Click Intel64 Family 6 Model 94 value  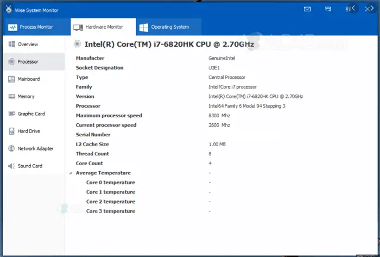point(247,106)
